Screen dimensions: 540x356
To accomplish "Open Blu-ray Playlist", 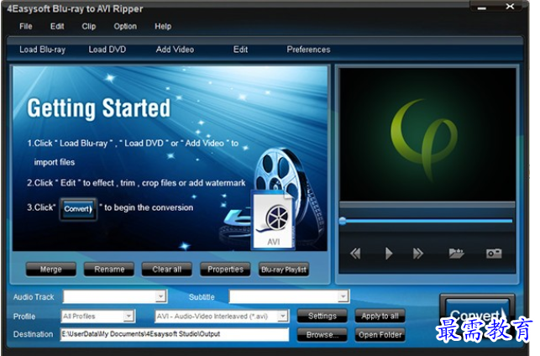I will 283,270.
